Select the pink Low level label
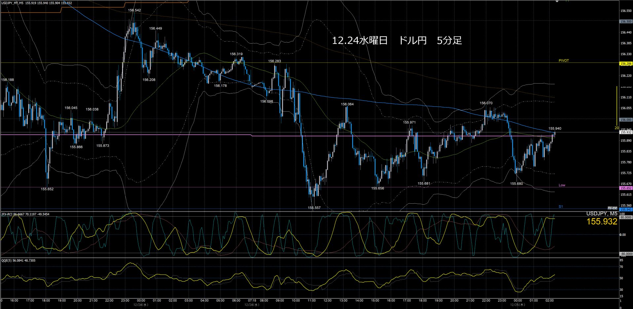Viewport: 633px width, 309px height. coord(562,185)
